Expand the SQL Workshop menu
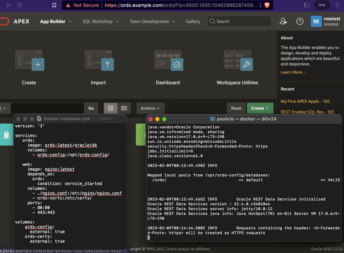 tap(100, 22)
